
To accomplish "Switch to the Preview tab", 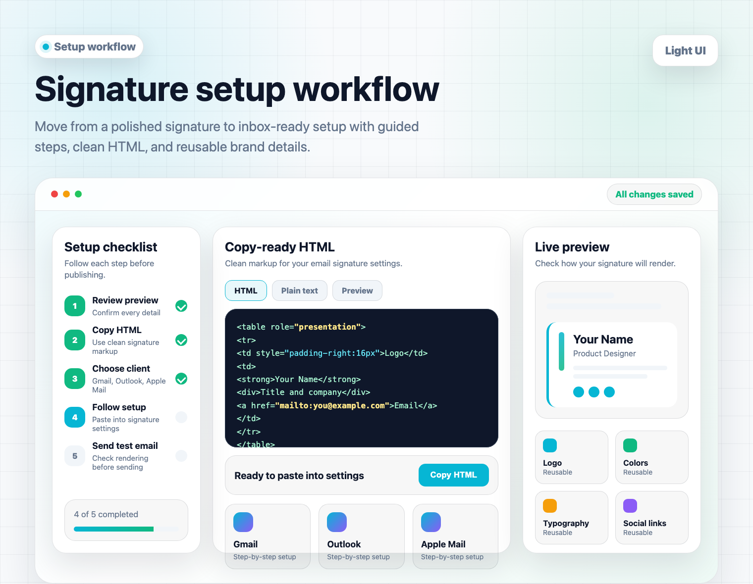I will 357,291.
